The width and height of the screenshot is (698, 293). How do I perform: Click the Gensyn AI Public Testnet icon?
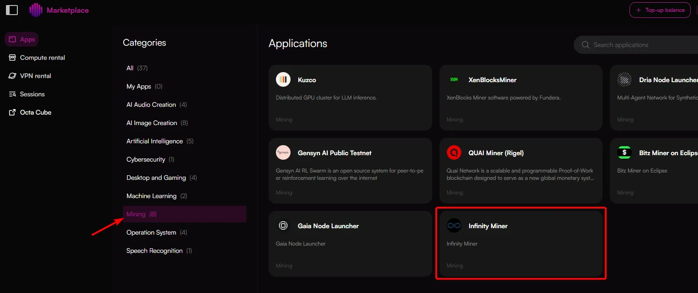(x=283, y=152)
